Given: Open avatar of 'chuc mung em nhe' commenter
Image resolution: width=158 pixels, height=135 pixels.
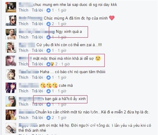Looking at the screenshot, I should click(x=11, y=7).
